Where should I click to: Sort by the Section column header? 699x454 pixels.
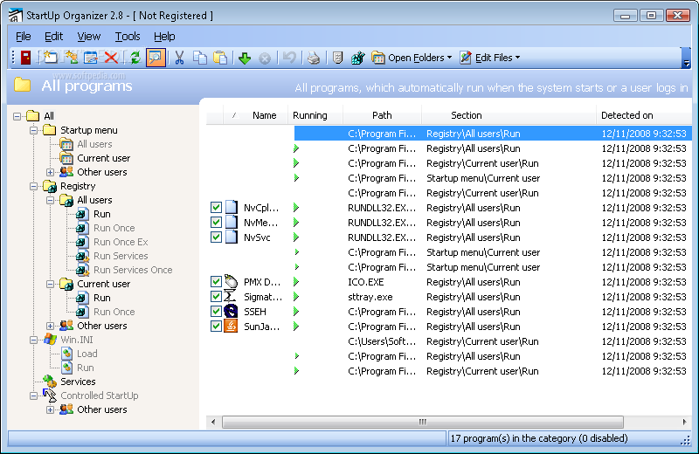509,115
